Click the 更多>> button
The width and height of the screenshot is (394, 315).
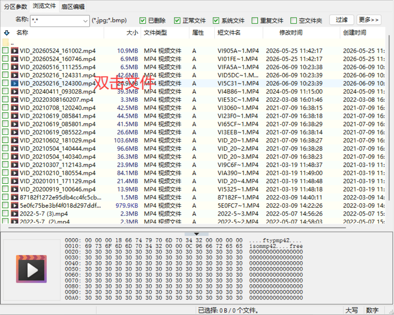click(x=368, y=20)
